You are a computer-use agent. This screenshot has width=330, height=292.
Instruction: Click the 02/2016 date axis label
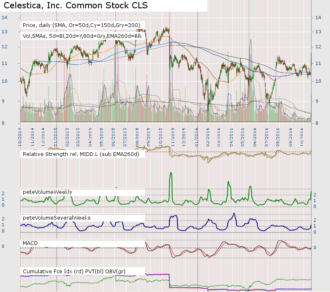pos(208,137)
